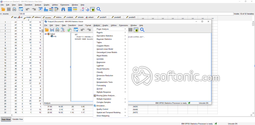This screenshot has height=125, width=255.
Task: Click the Save icon in Viewer toolbar
Action: pos(52,30)
